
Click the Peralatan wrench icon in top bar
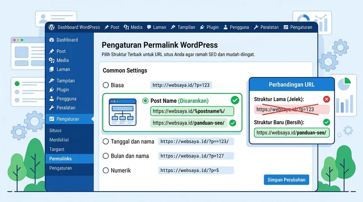tap(256, 27)
